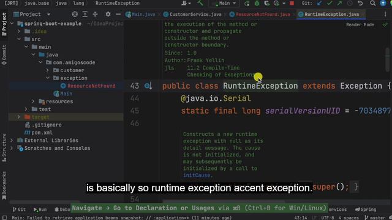Expand the test folder
Image resolution: width=392 pixels, height=220 pixels.
coord(26,109)
